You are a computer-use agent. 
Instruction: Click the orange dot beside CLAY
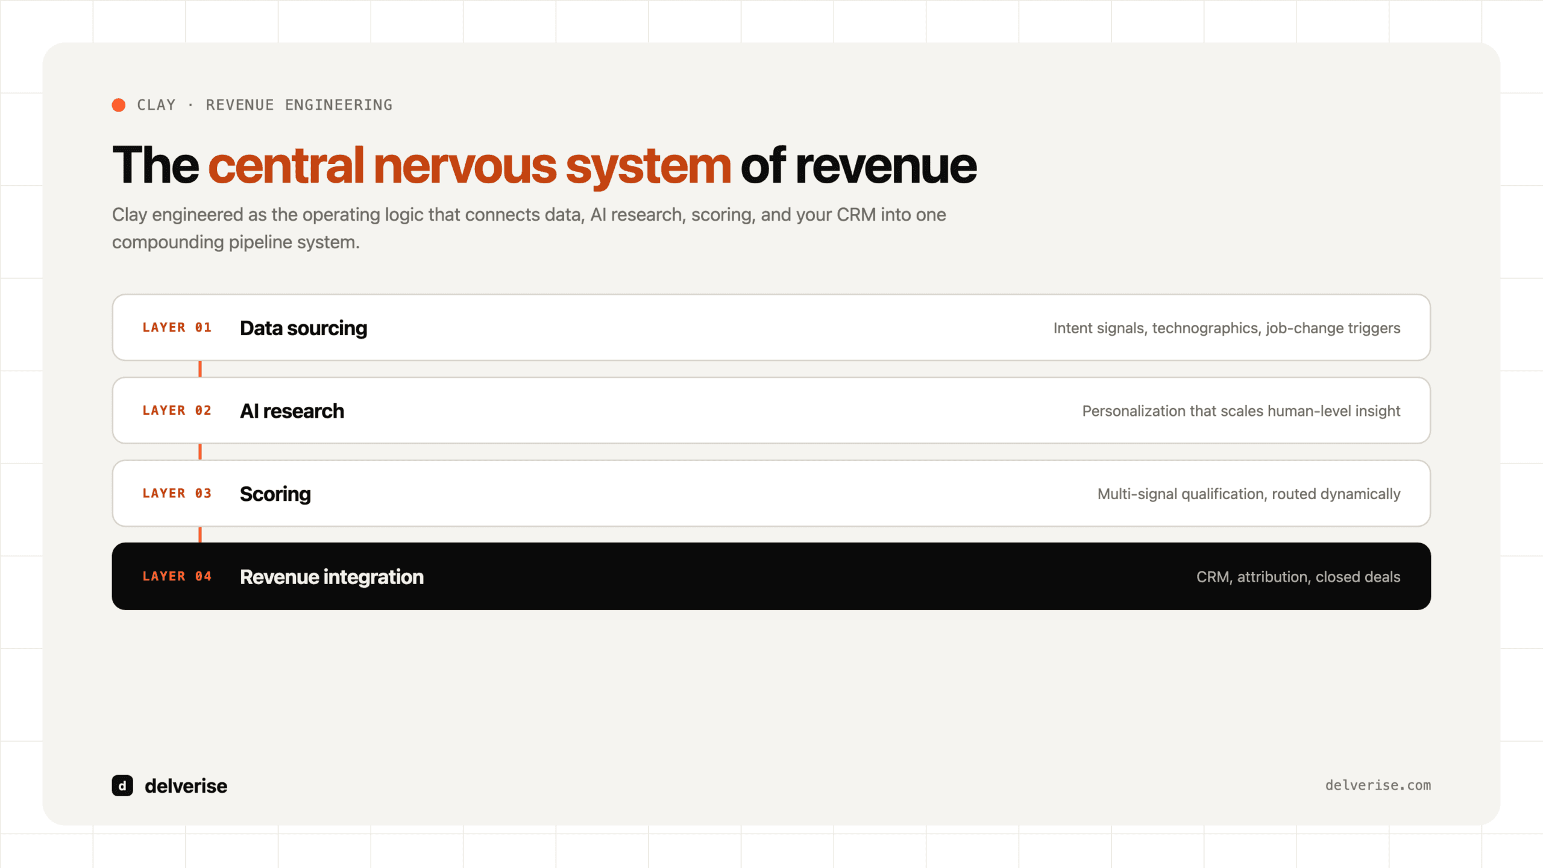[x=119, y=105]
